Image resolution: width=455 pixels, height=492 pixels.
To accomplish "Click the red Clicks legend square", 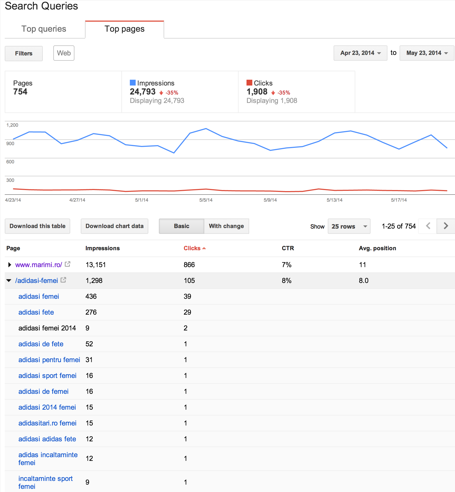I will click(x=249, y=83).
